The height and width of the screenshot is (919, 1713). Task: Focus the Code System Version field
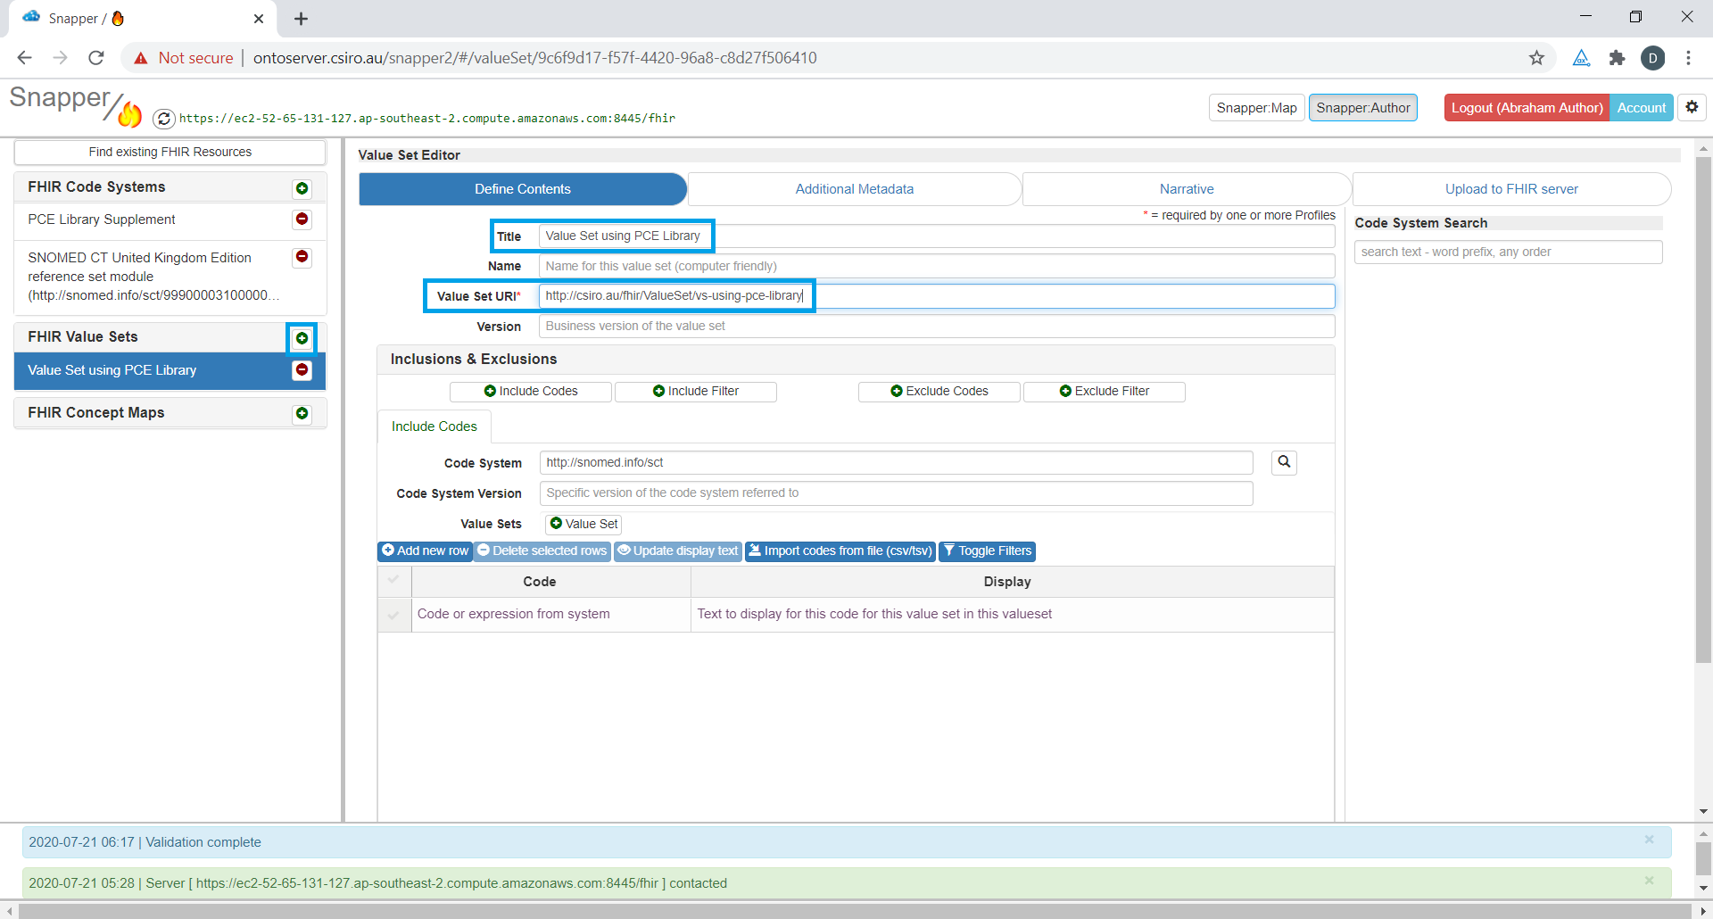(x=896, y=493)
